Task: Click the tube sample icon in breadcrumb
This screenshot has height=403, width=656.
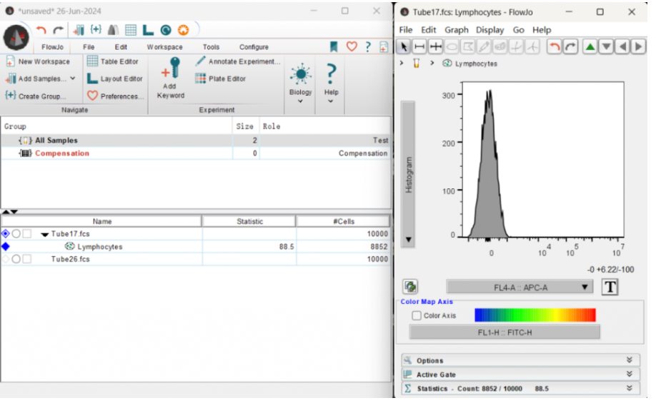Action: tap(417, 63)
